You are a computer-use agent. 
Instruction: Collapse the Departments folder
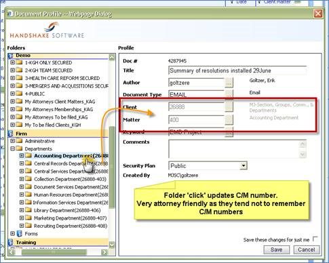click(x=12, y=148)
